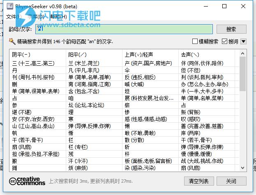
Task: Select the entry 染 (感染,污染)
Action: (x=140, y=168)
